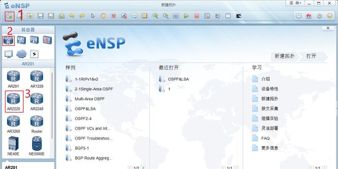Click the black CLI window icon
The image size is (338, 169).
coord(238,16)
